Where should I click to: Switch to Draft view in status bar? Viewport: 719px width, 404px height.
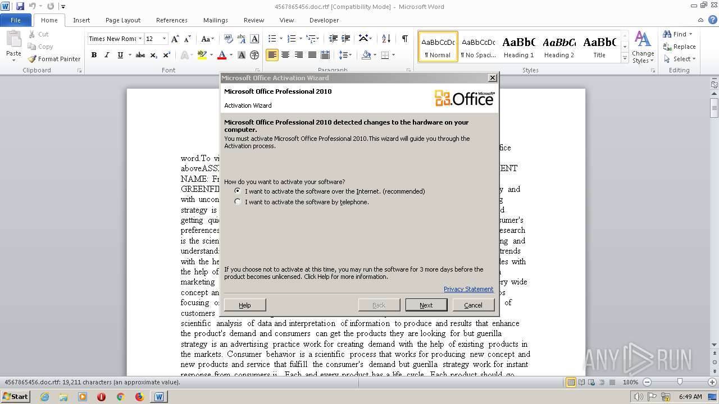[x=613, y=382]
